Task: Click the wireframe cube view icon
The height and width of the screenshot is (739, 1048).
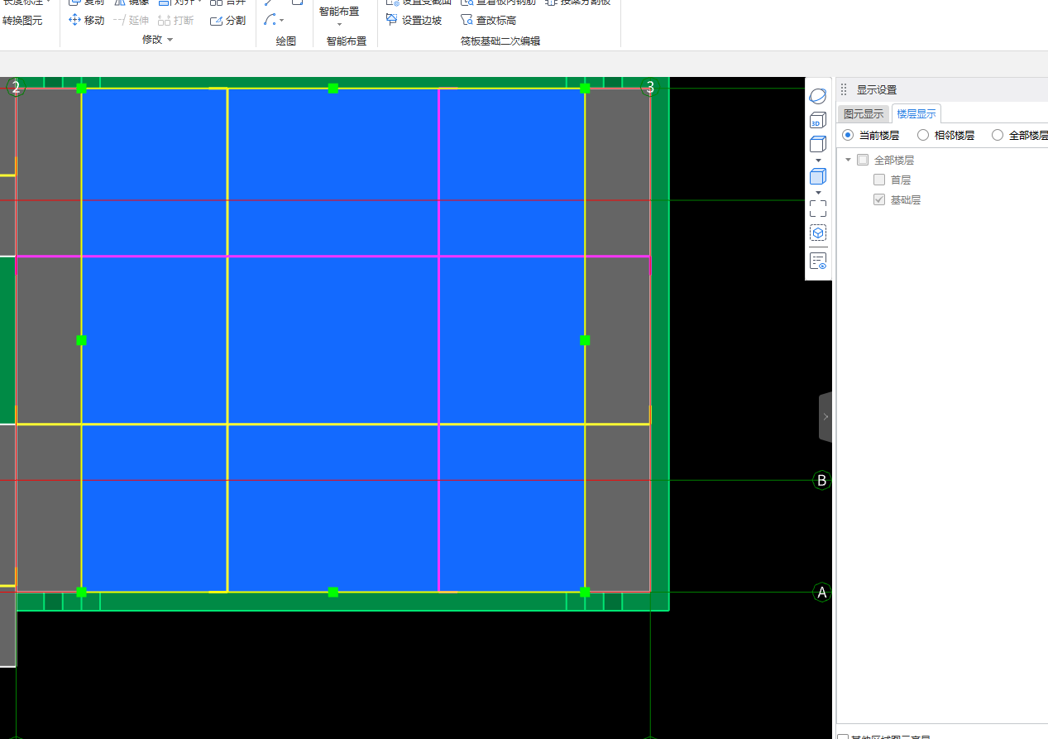Action: 818,144
